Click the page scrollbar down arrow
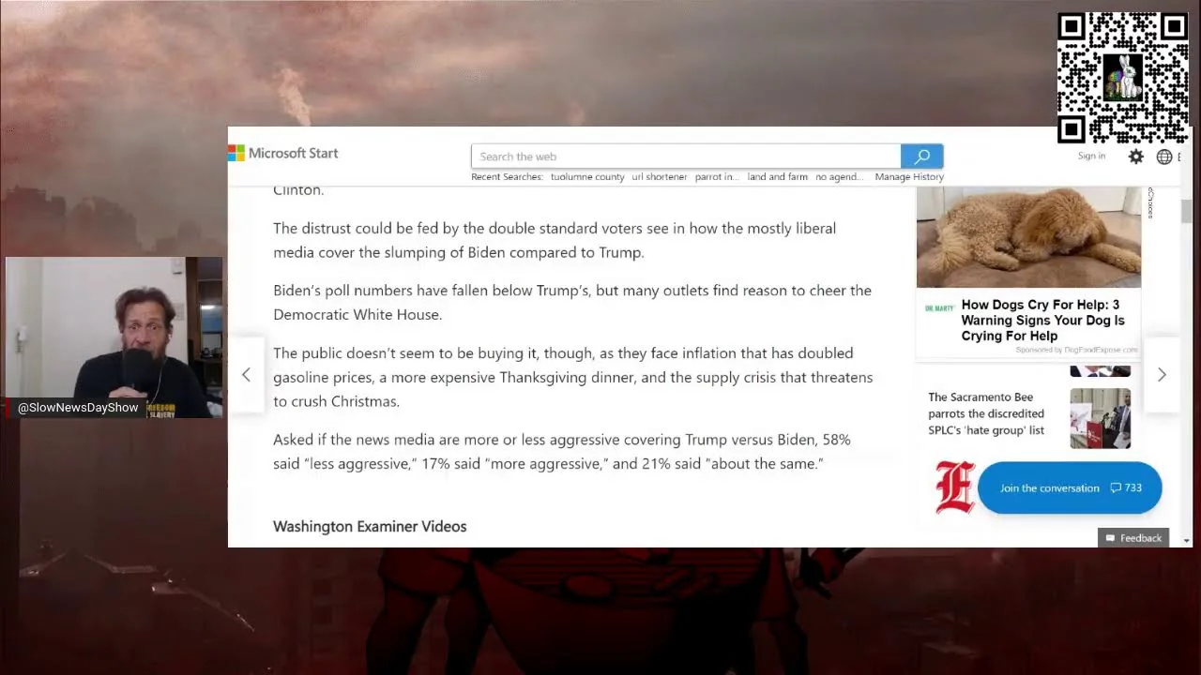Screen dimensions: 1201x675 pos(1187,541)
